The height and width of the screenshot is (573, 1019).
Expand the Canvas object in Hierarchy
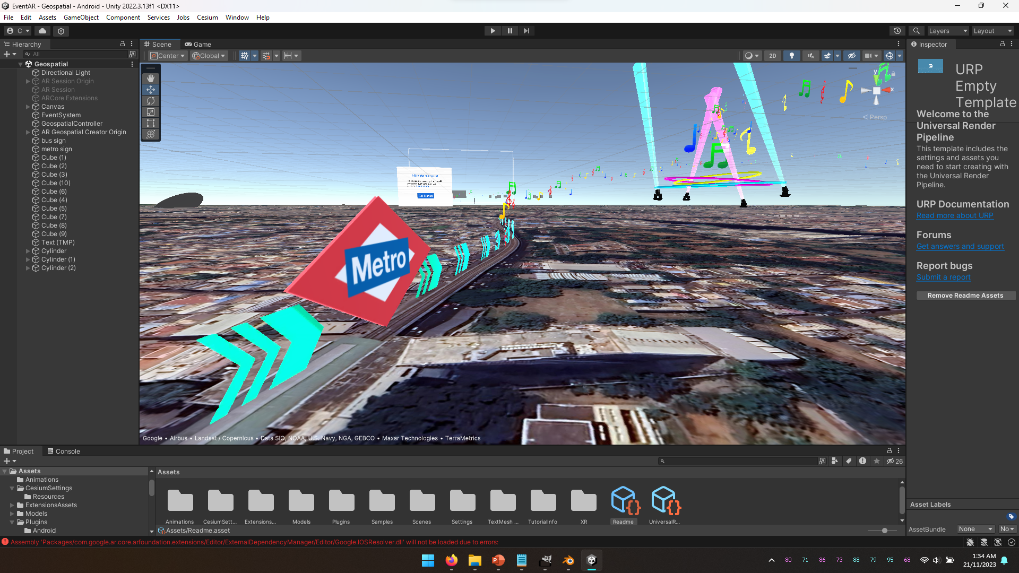[x=28, y=107]
